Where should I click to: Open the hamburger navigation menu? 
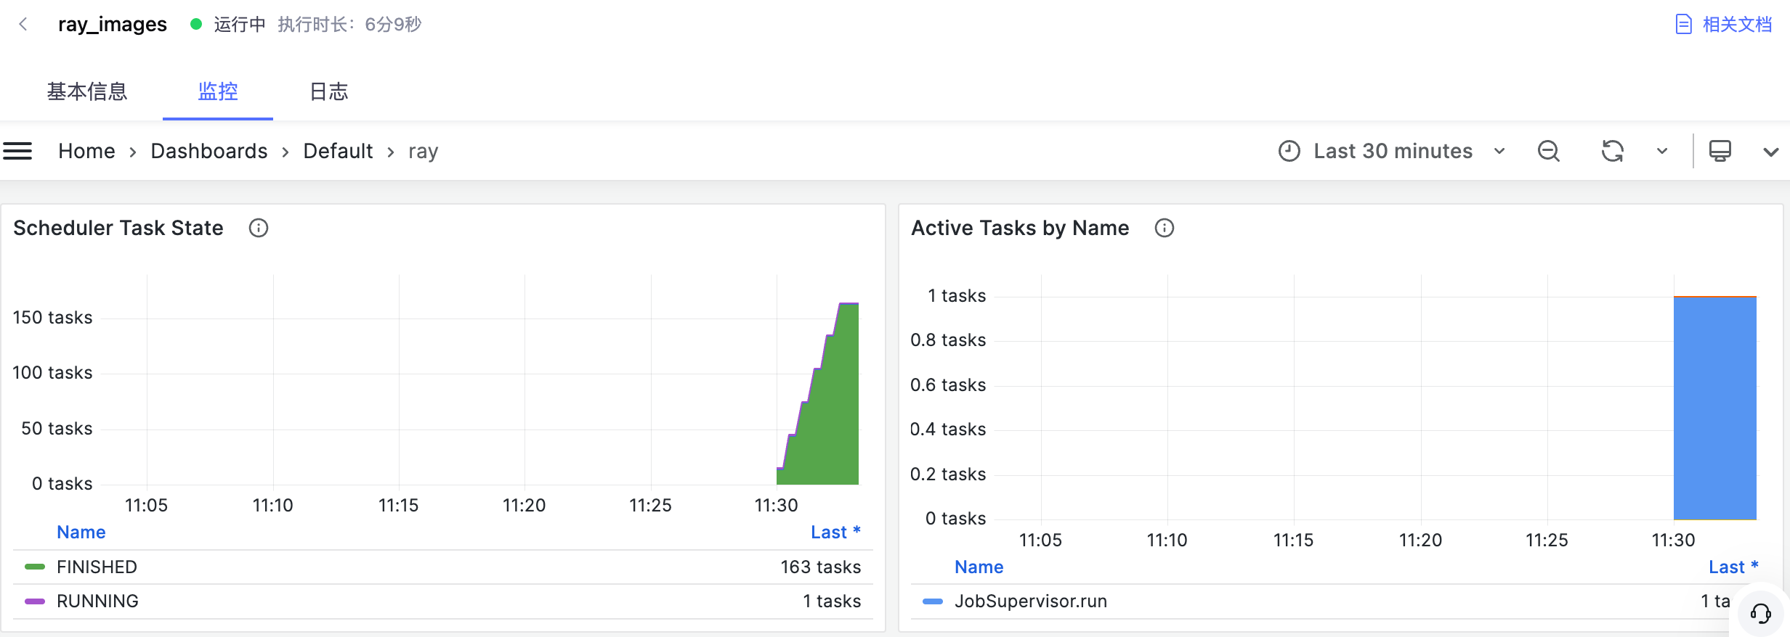(x=17, y=151)
